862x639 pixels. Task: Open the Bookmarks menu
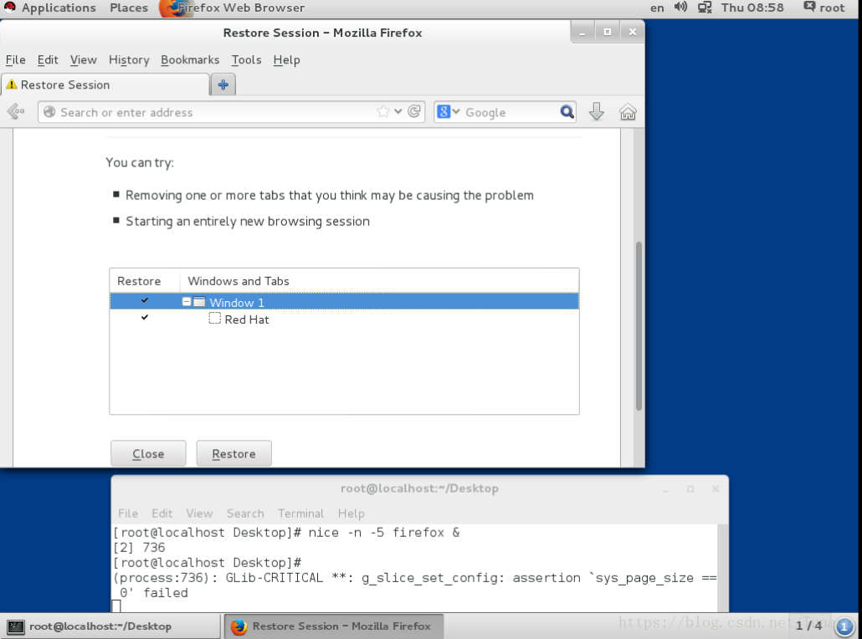click(x=190, y=59)
